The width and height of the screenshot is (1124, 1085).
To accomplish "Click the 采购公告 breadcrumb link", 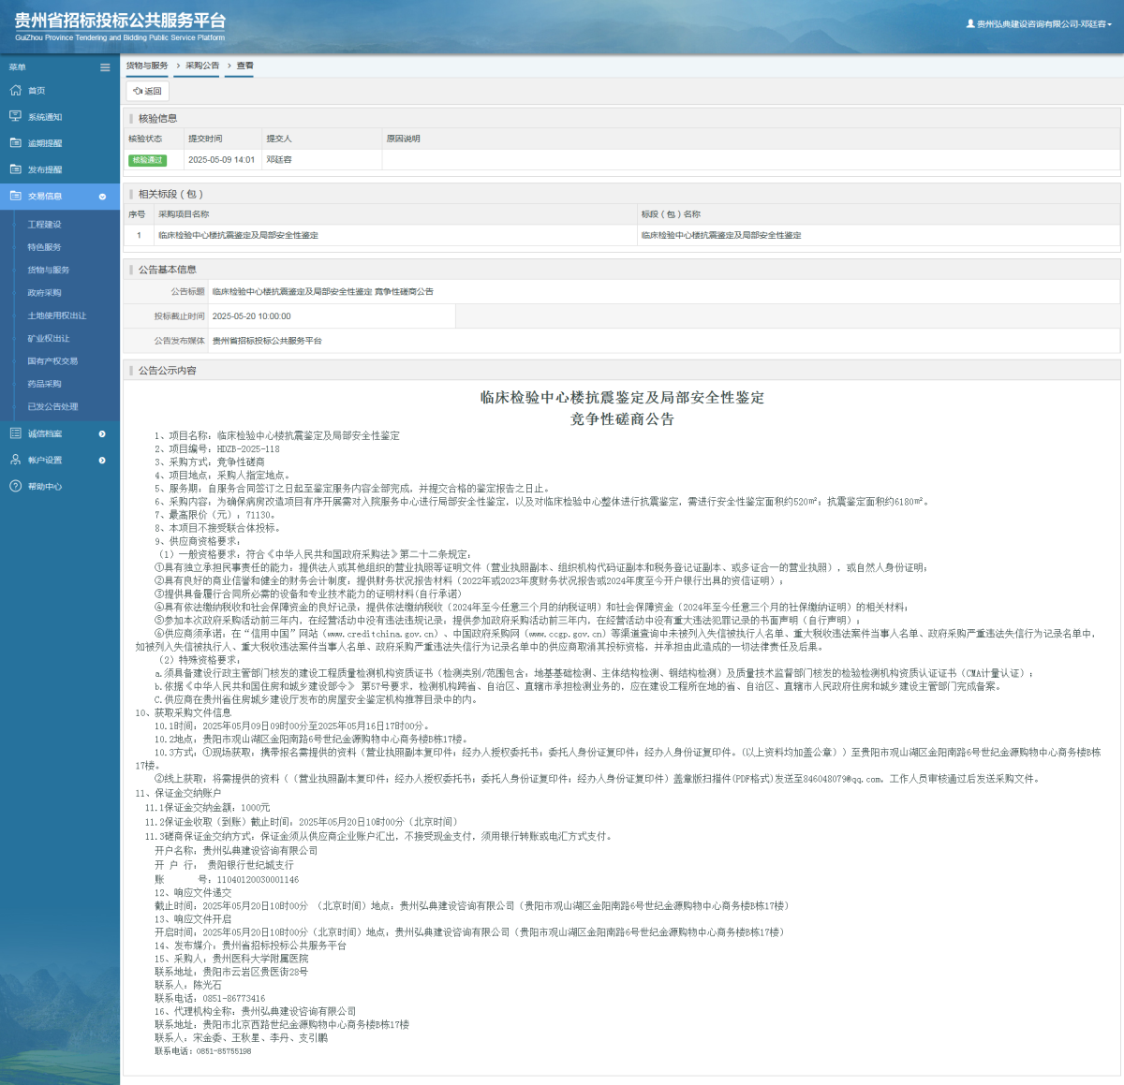I will point(201,66).
